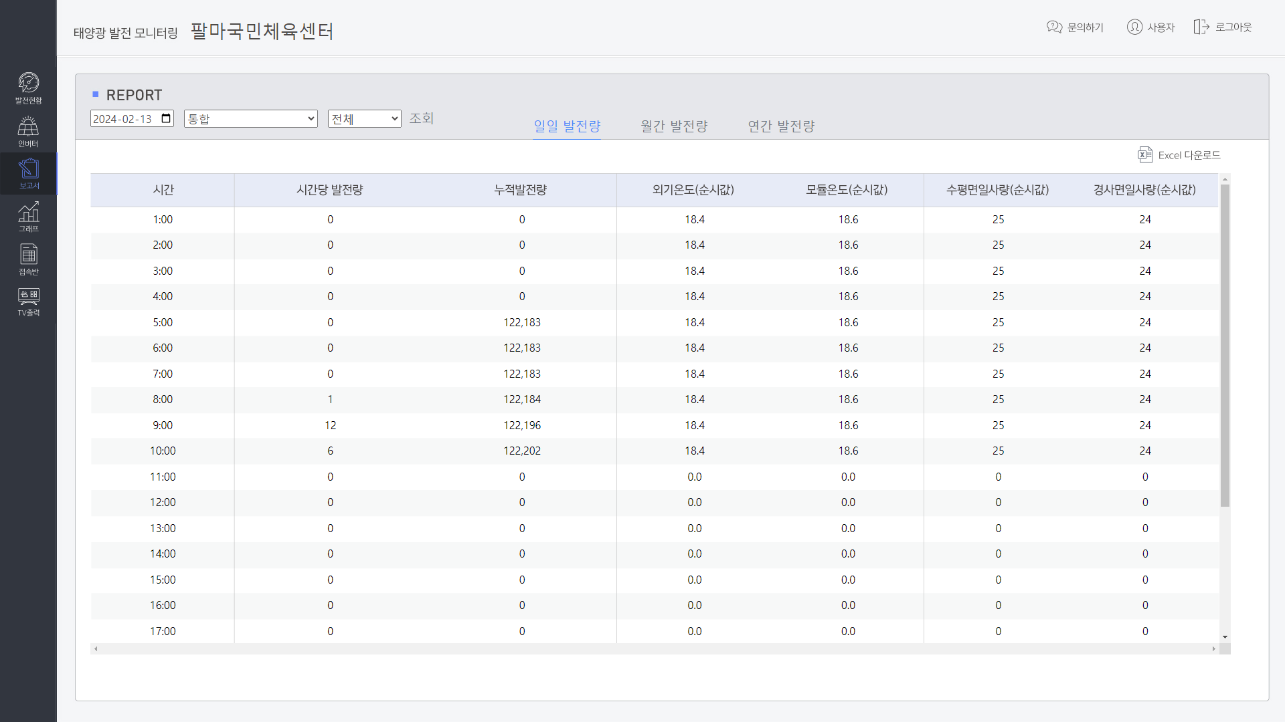The image size is (1285, 722).
Task: Select the 1:00 time cell
Action: tap(163, 219)
